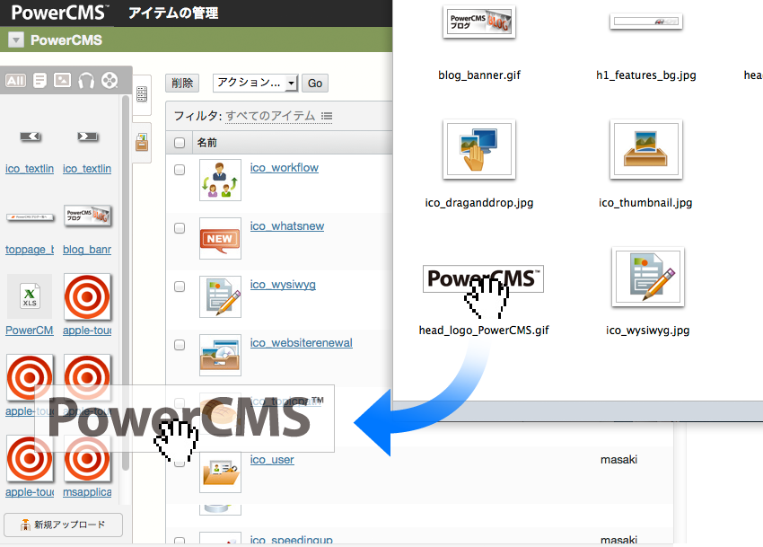Image resolution: width=763 pixels, height=547 pixels.
Task: Open the ico_websiterenewal item link
Action: [x=302, y=343]
